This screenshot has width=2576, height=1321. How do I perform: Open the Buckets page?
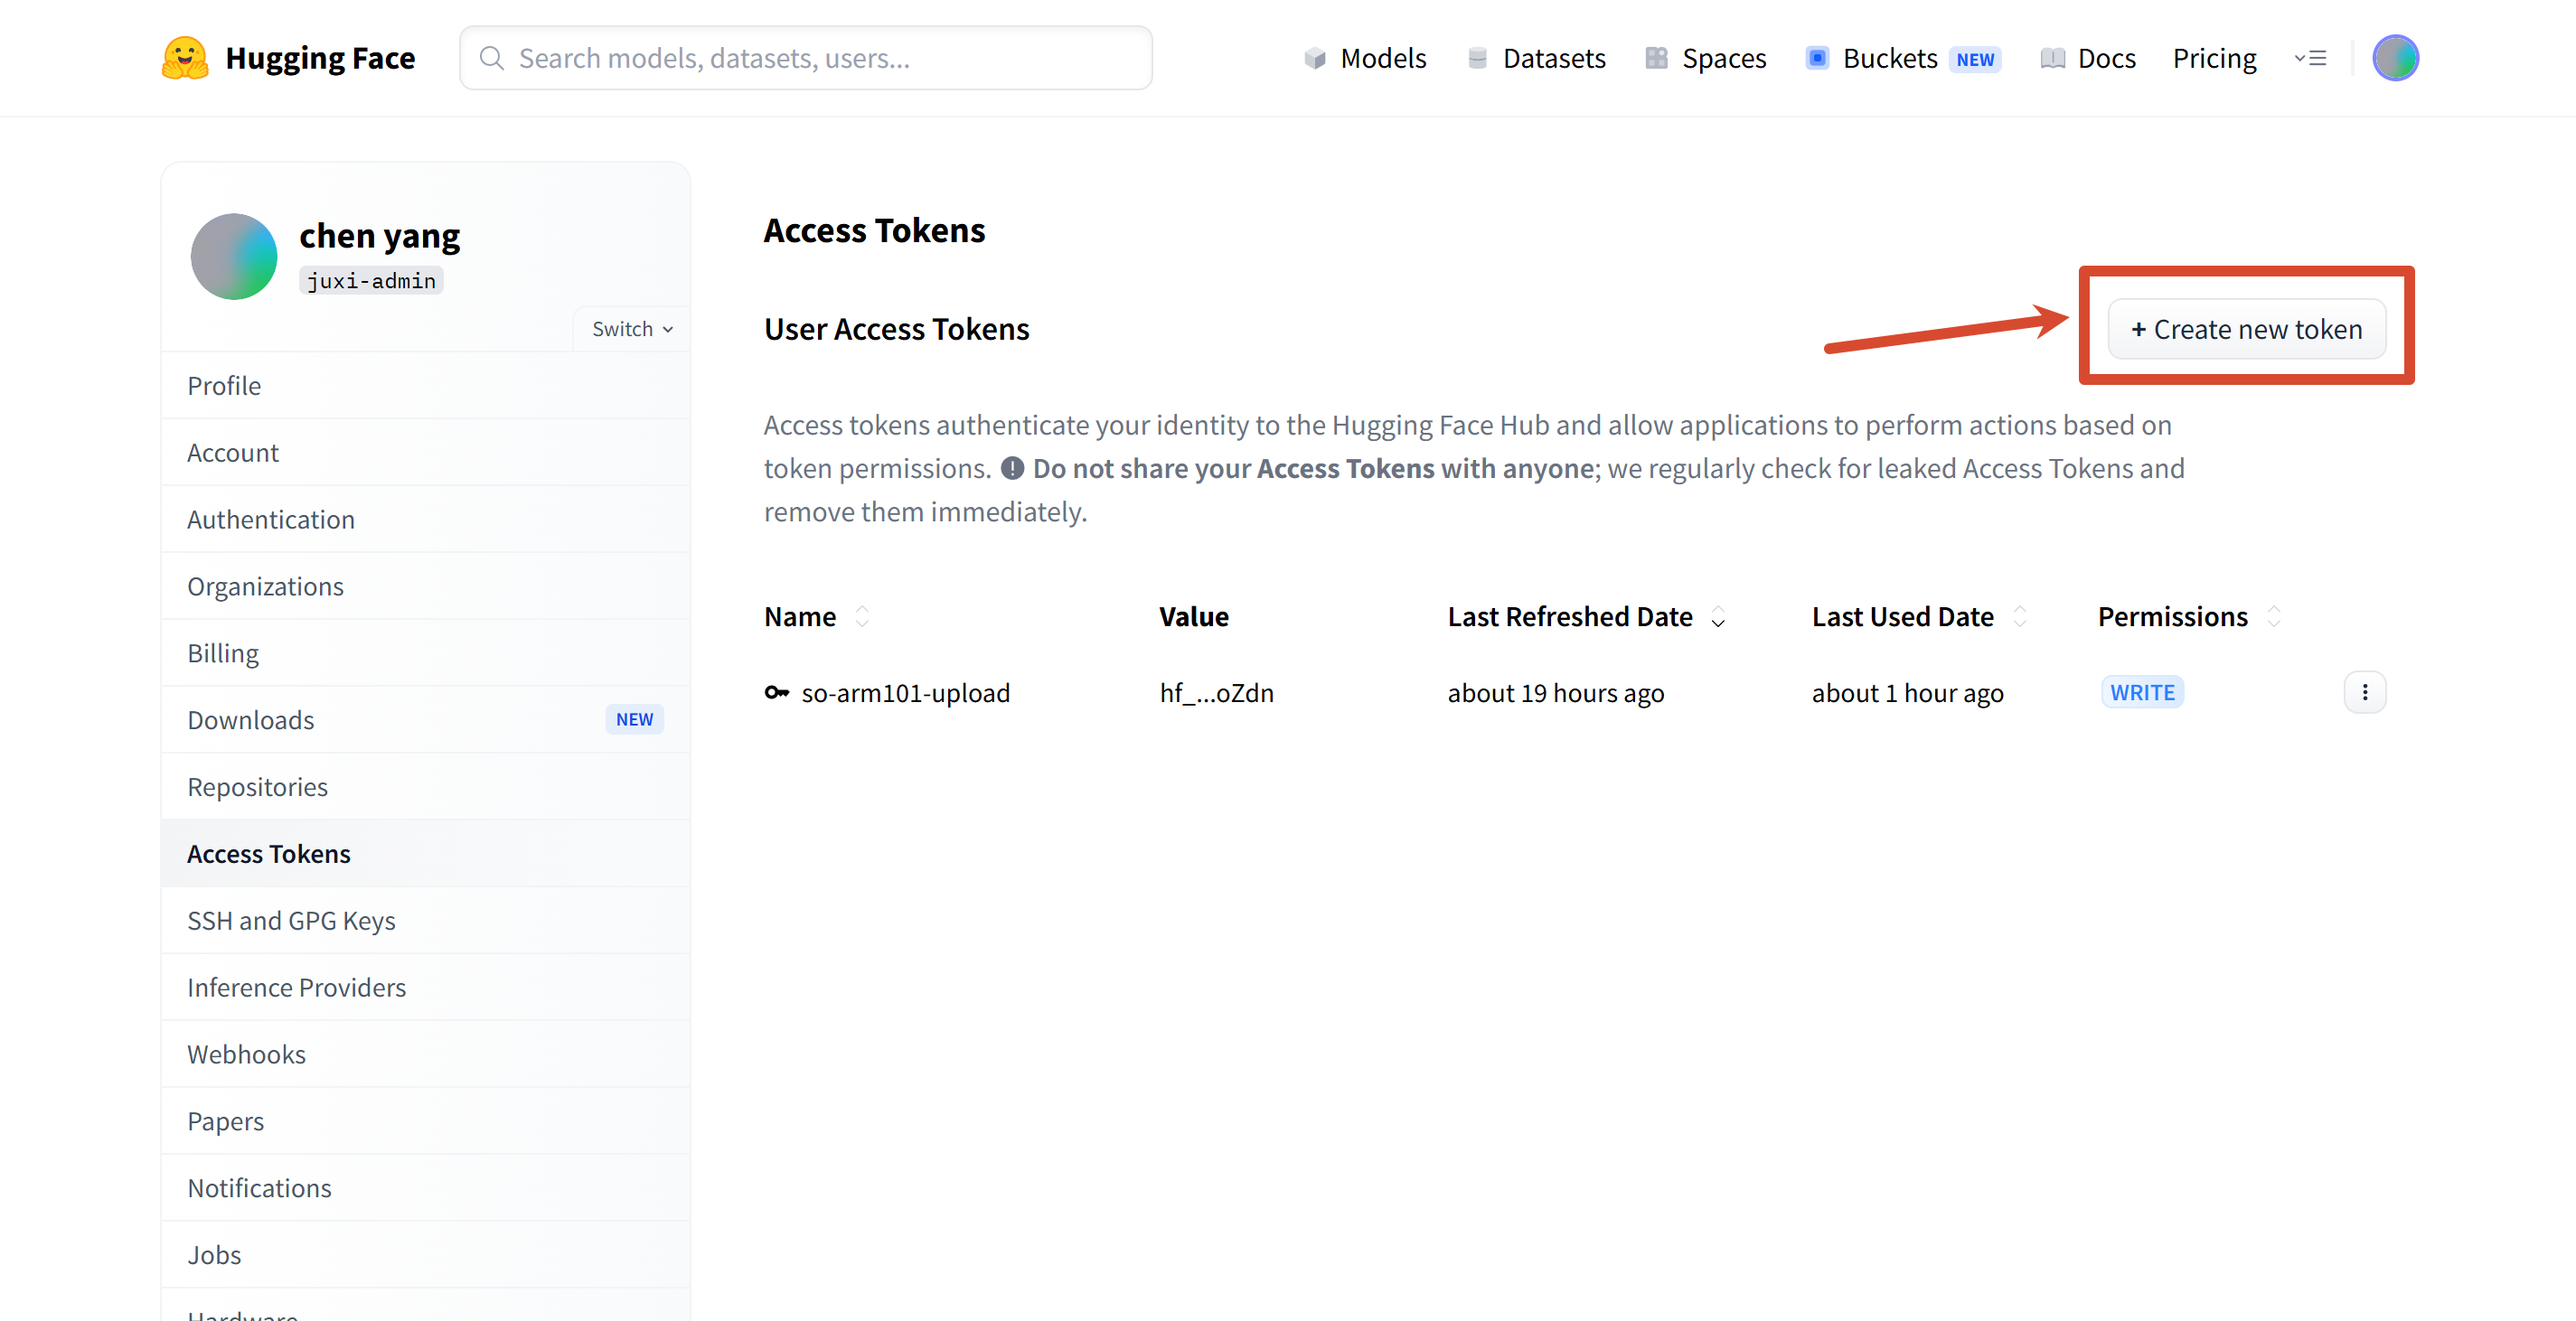(1902, 58)
